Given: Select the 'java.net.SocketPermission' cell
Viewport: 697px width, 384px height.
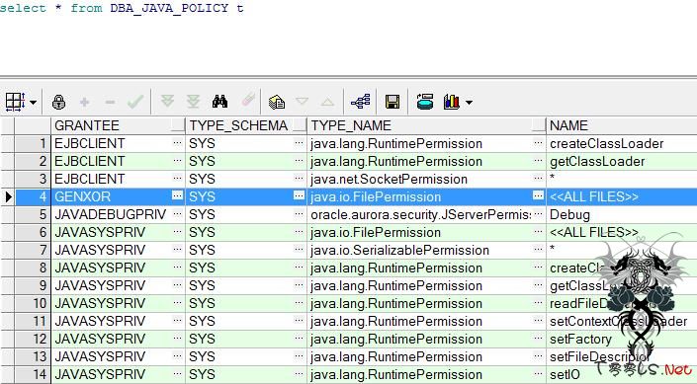Looking at the screenshot, I should (x=426, y=179).
